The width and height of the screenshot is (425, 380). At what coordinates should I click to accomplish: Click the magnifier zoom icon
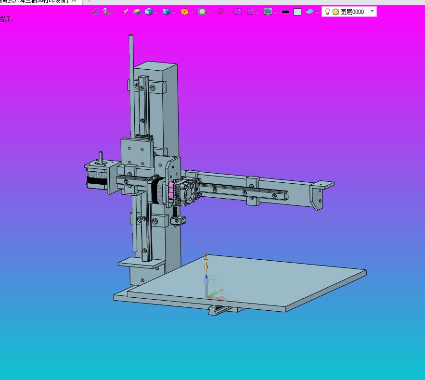click(x=202, y=12)
